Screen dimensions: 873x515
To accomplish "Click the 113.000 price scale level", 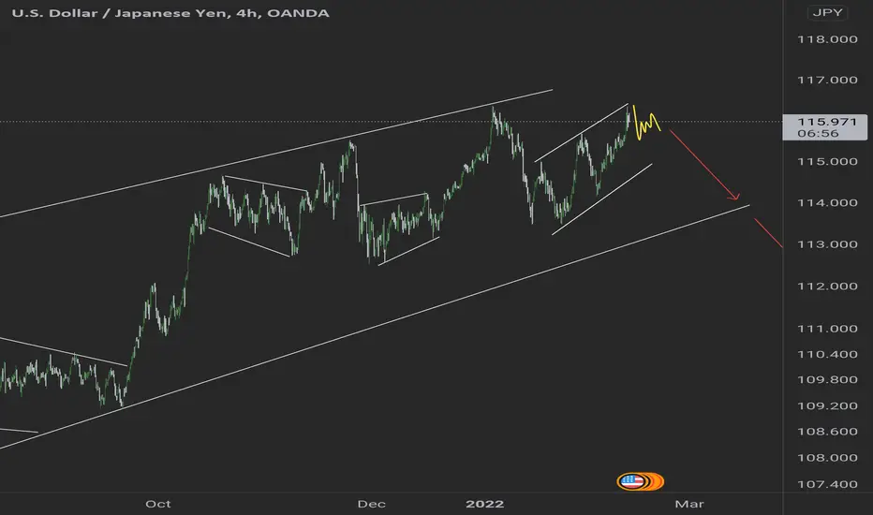I will pos(827,243).
